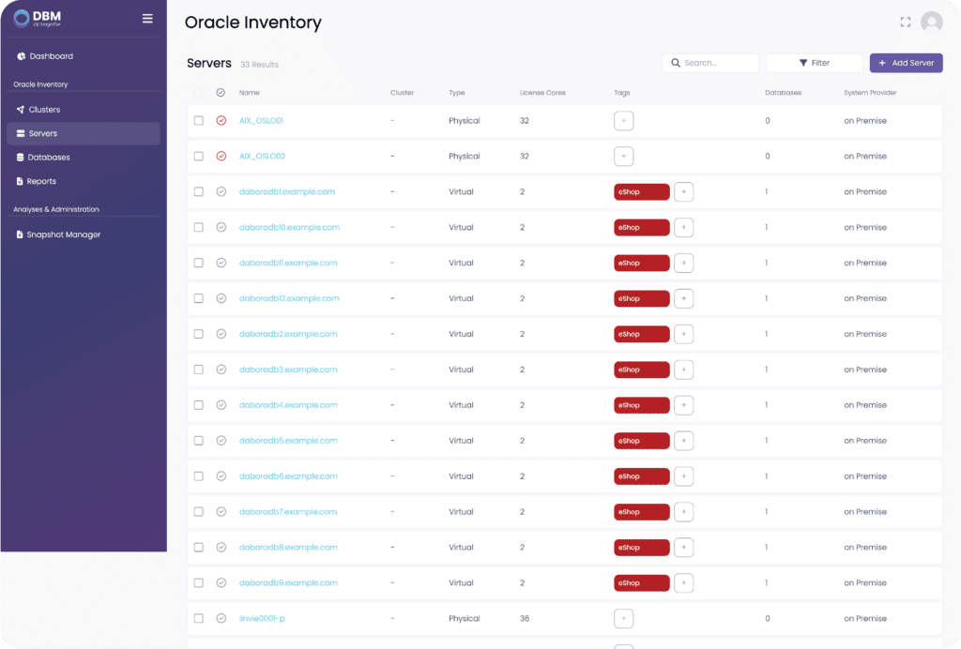The image size is (961, 649).
Task: Open the daboradb12.example.com server link
Action: click(289, 299)
